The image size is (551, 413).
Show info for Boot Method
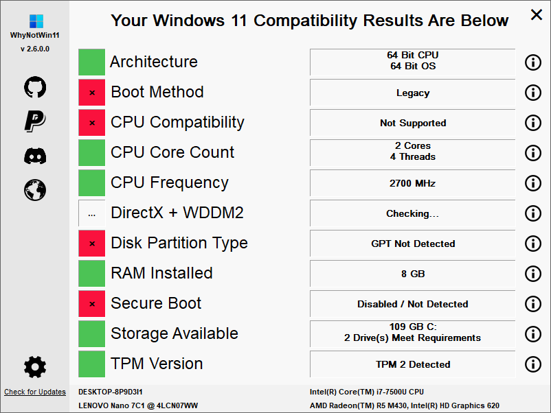pos(533,93)
